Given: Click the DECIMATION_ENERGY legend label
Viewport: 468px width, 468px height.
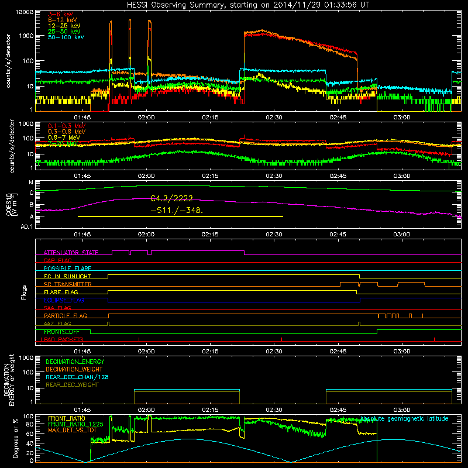Looking at the screenshot, I should pos(75,362).
